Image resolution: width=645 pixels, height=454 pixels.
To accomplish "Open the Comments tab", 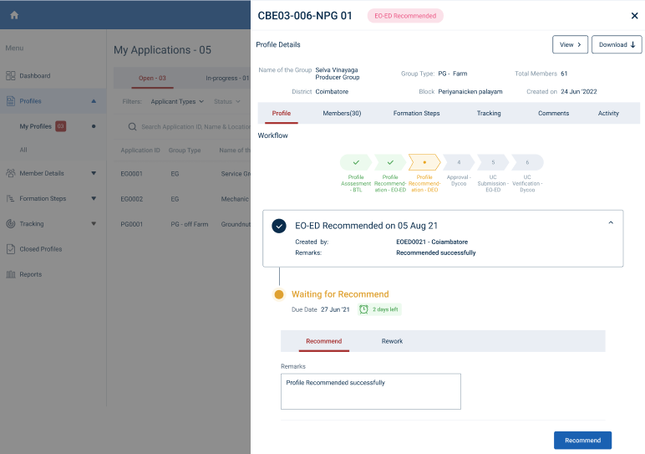I will click(553, 113).
